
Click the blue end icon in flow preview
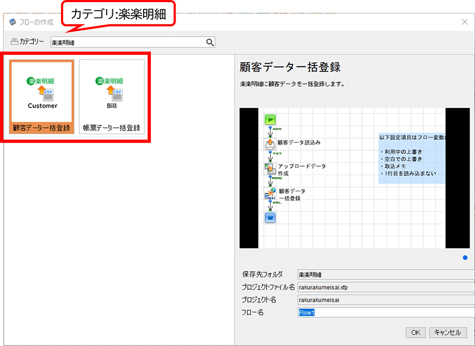270,218
